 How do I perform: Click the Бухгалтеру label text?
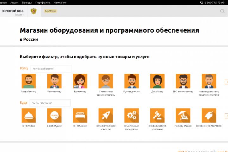click(80, 92)
